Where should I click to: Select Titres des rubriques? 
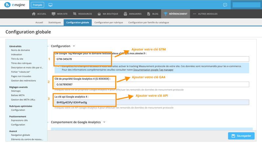[21, 63]
